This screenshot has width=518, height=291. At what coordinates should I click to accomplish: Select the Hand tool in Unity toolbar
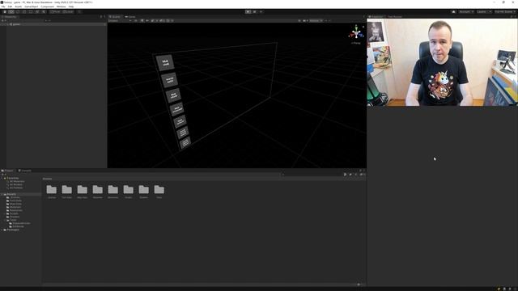click(5, 11)
